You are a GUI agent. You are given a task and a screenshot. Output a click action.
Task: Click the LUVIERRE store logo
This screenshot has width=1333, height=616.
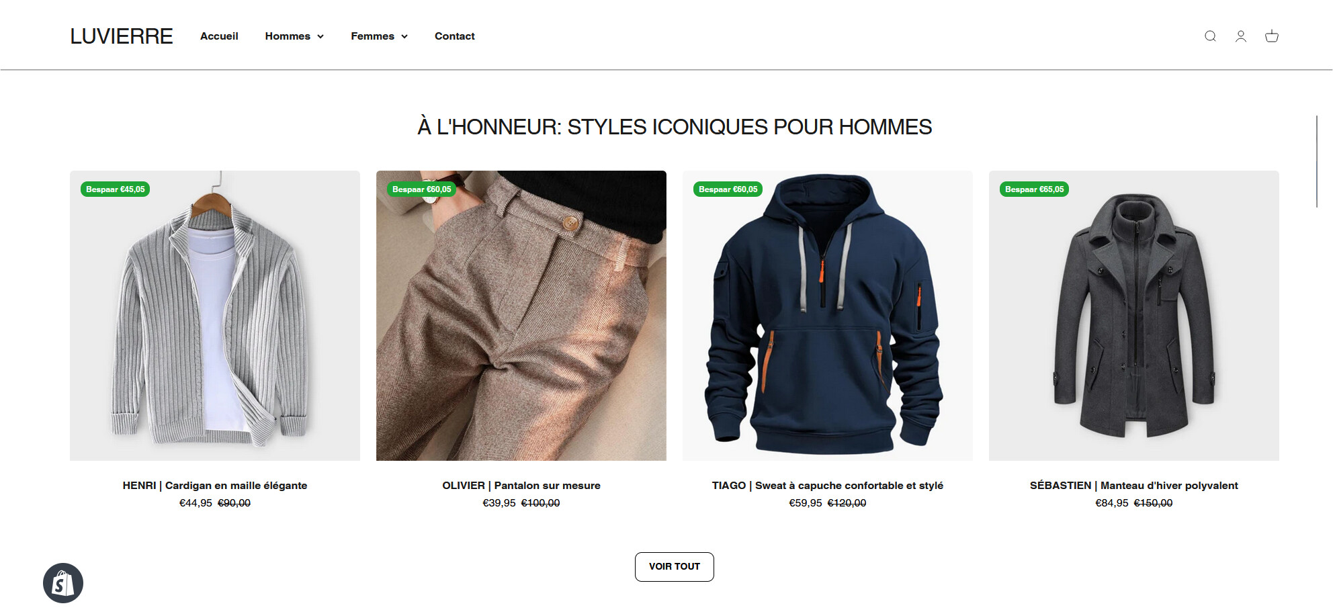point(122,36)
